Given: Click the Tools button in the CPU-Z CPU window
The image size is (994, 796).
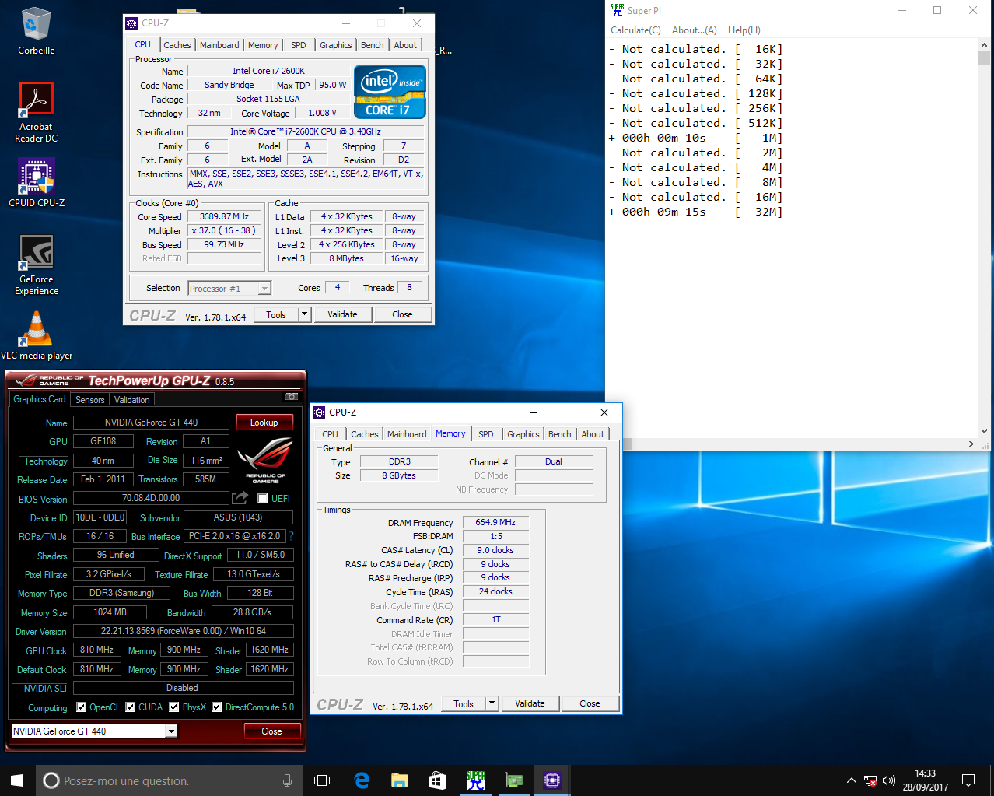Looking at the screenshot, I should (x=276, y=314).
